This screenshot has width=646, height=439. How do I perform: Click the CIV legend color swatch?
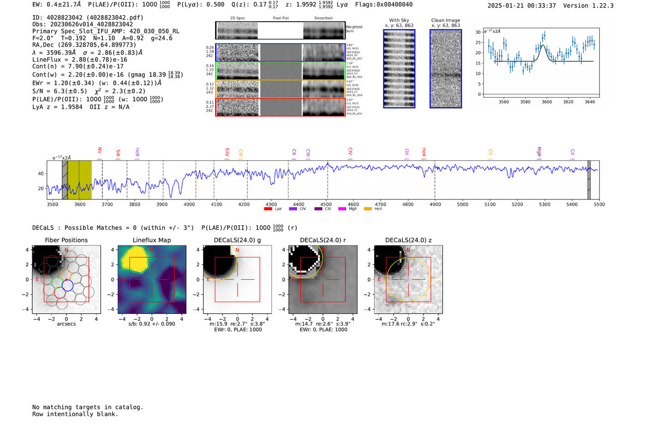click(293, 209)
